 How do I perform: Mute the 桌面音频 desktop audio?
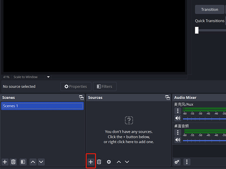178,140
